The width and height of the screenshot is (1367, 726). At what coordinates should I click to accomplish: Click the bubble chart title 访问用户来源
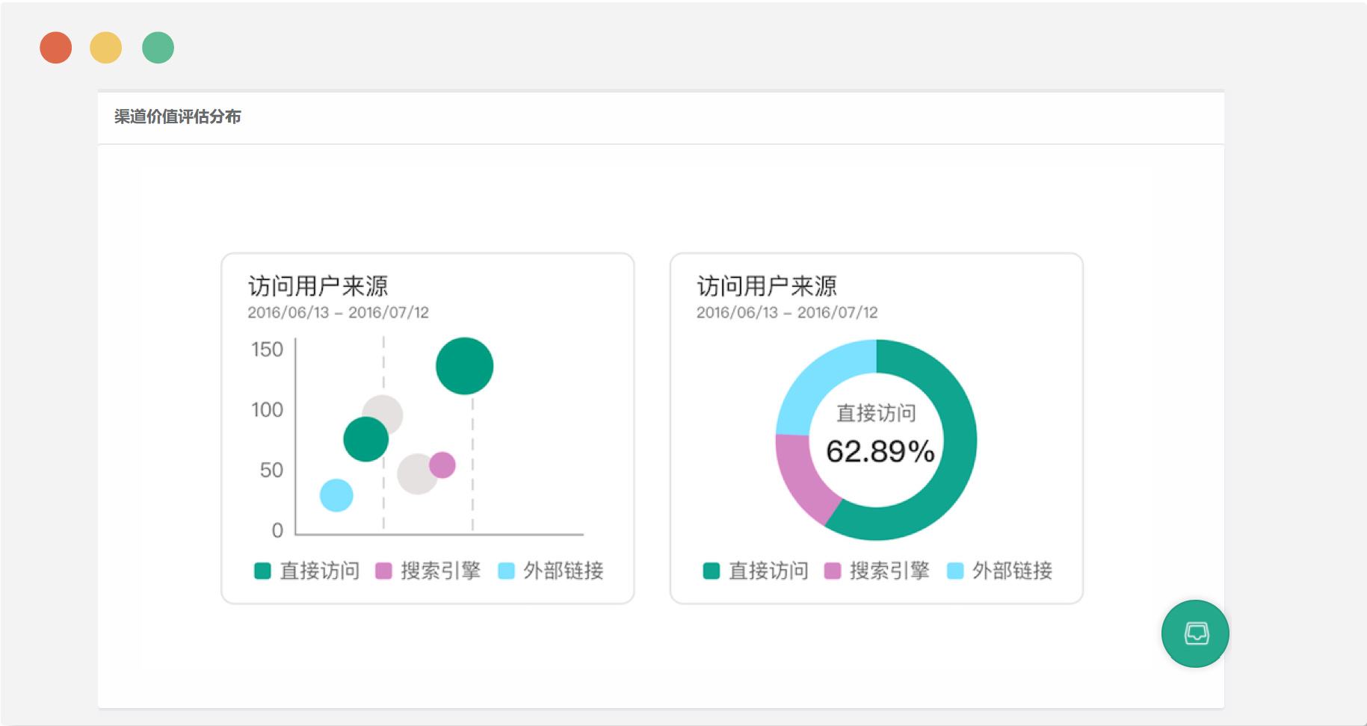(x=318, y=286)
